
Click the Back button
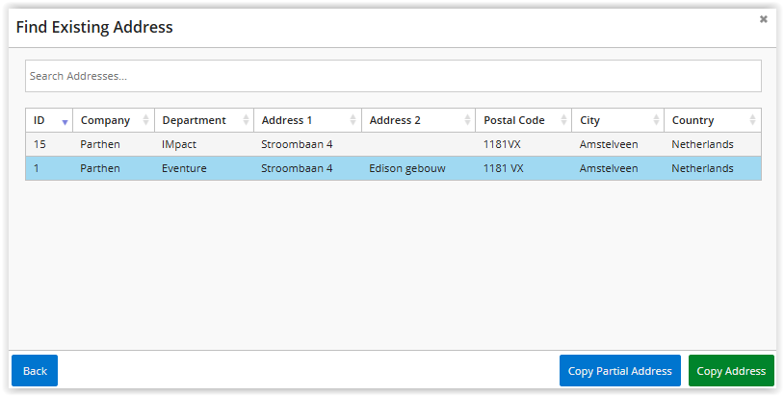35,371
